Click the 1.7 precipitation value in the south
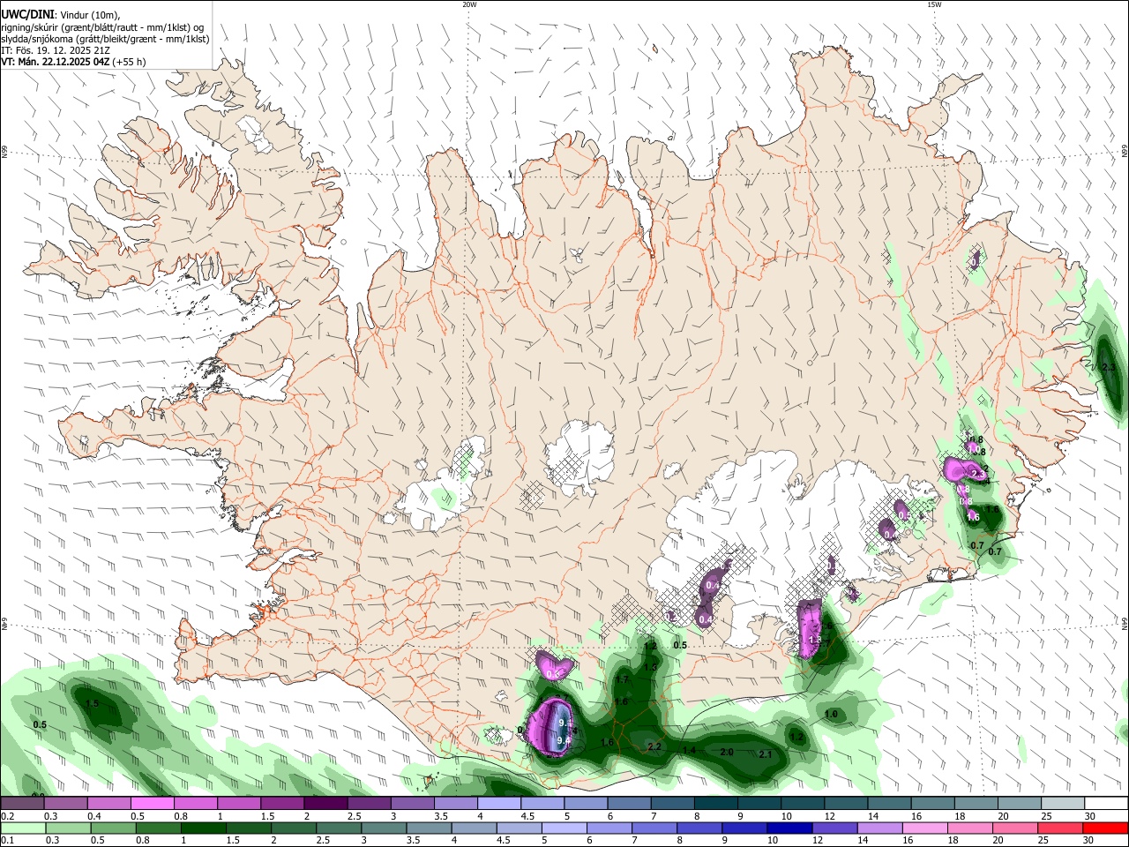The width and height of the screenshot is (1129, 847). pos(622,679)
